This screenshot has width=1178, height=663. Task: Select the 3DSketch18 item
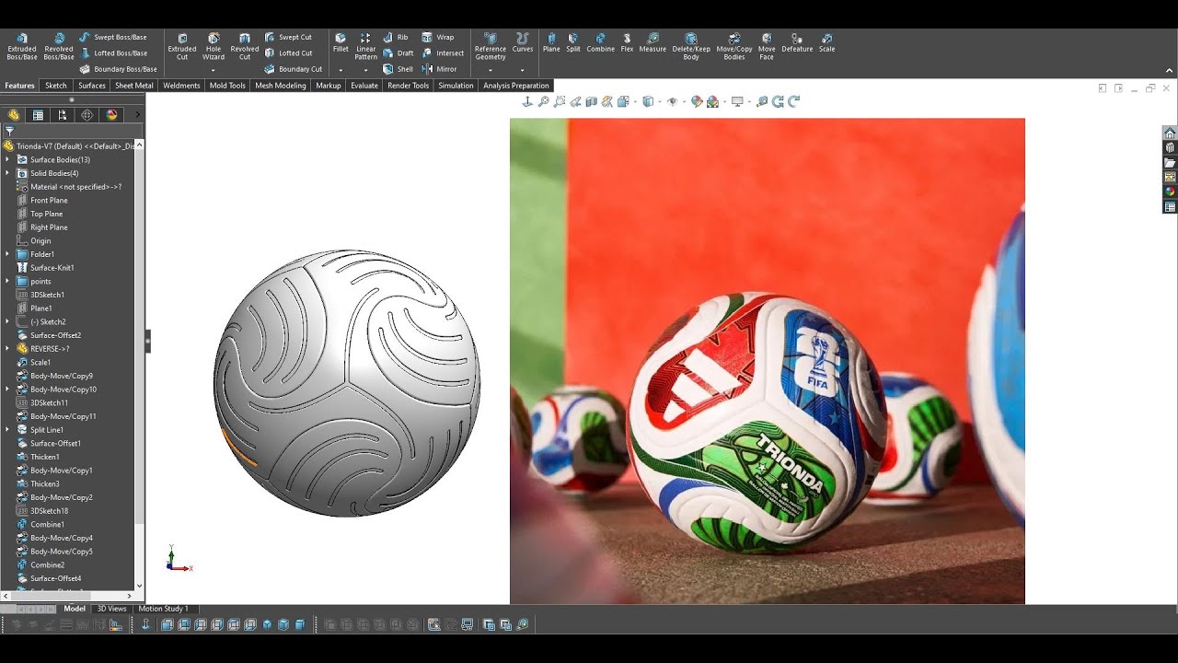coord(42,511)
